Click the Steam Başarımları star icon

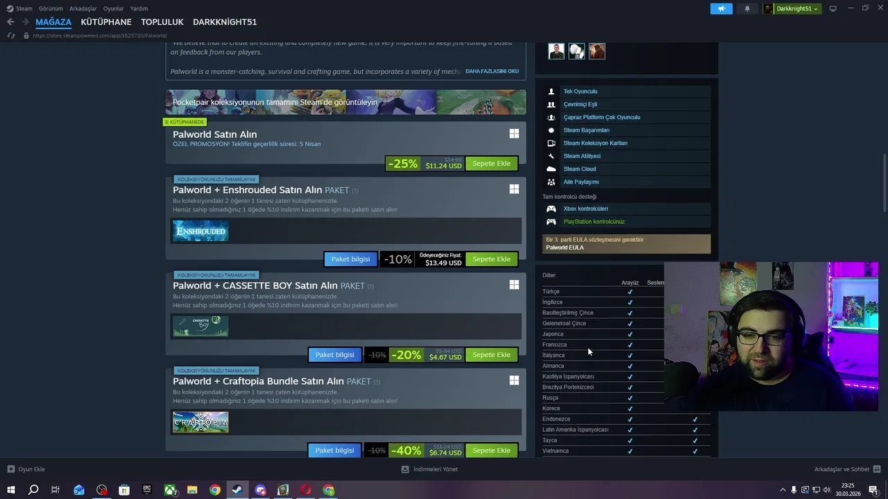551,130
